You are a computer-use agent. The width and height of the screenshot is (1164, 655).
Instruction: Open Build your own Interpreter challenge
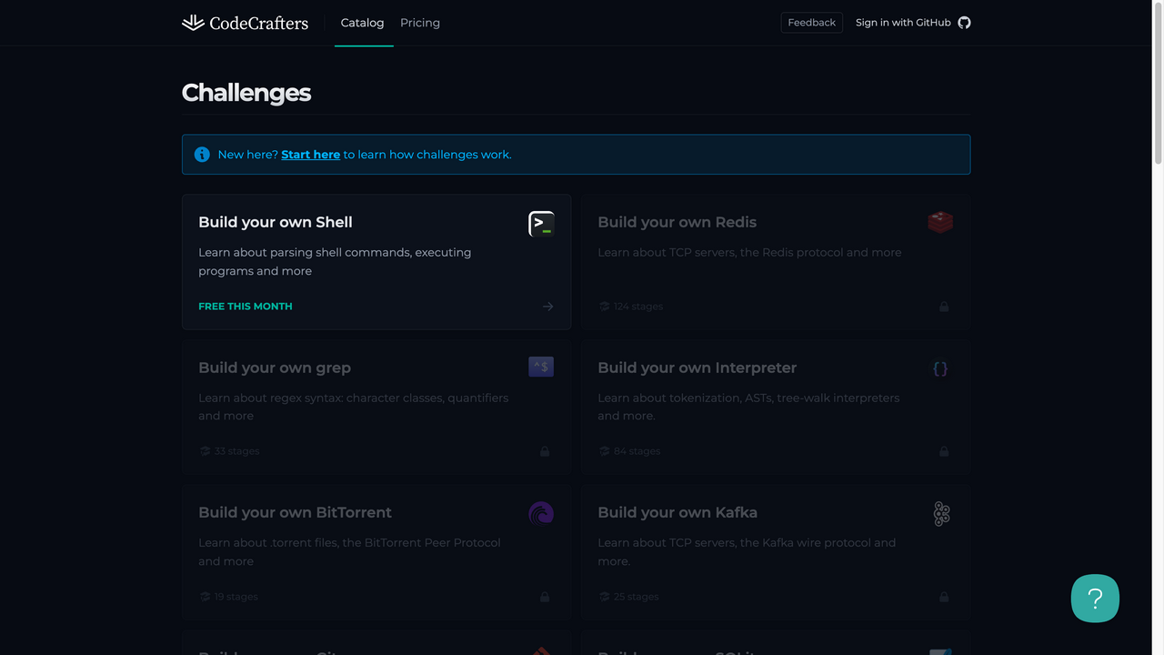pos(776,407)
